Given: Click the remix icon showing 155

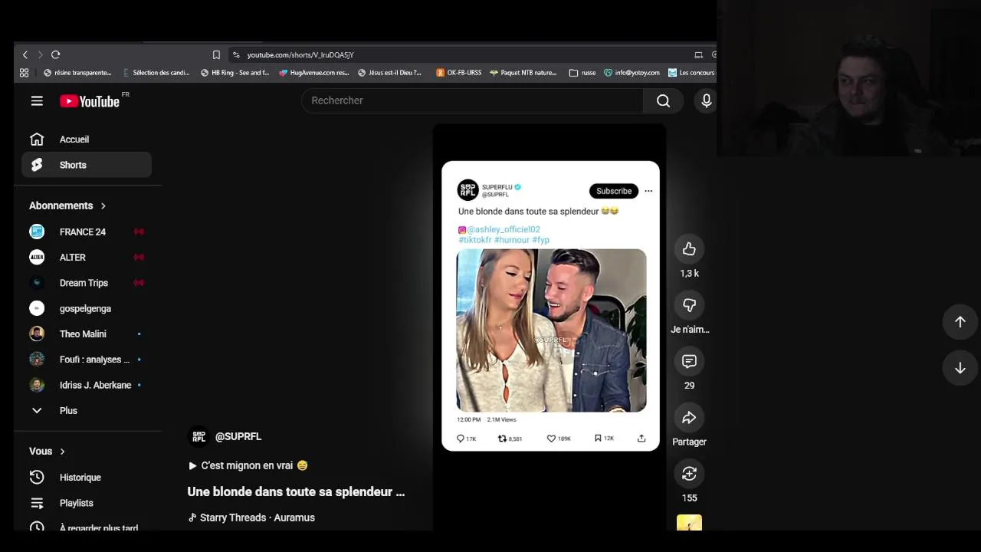Looking at the screenshot, I should click(689, 474).
